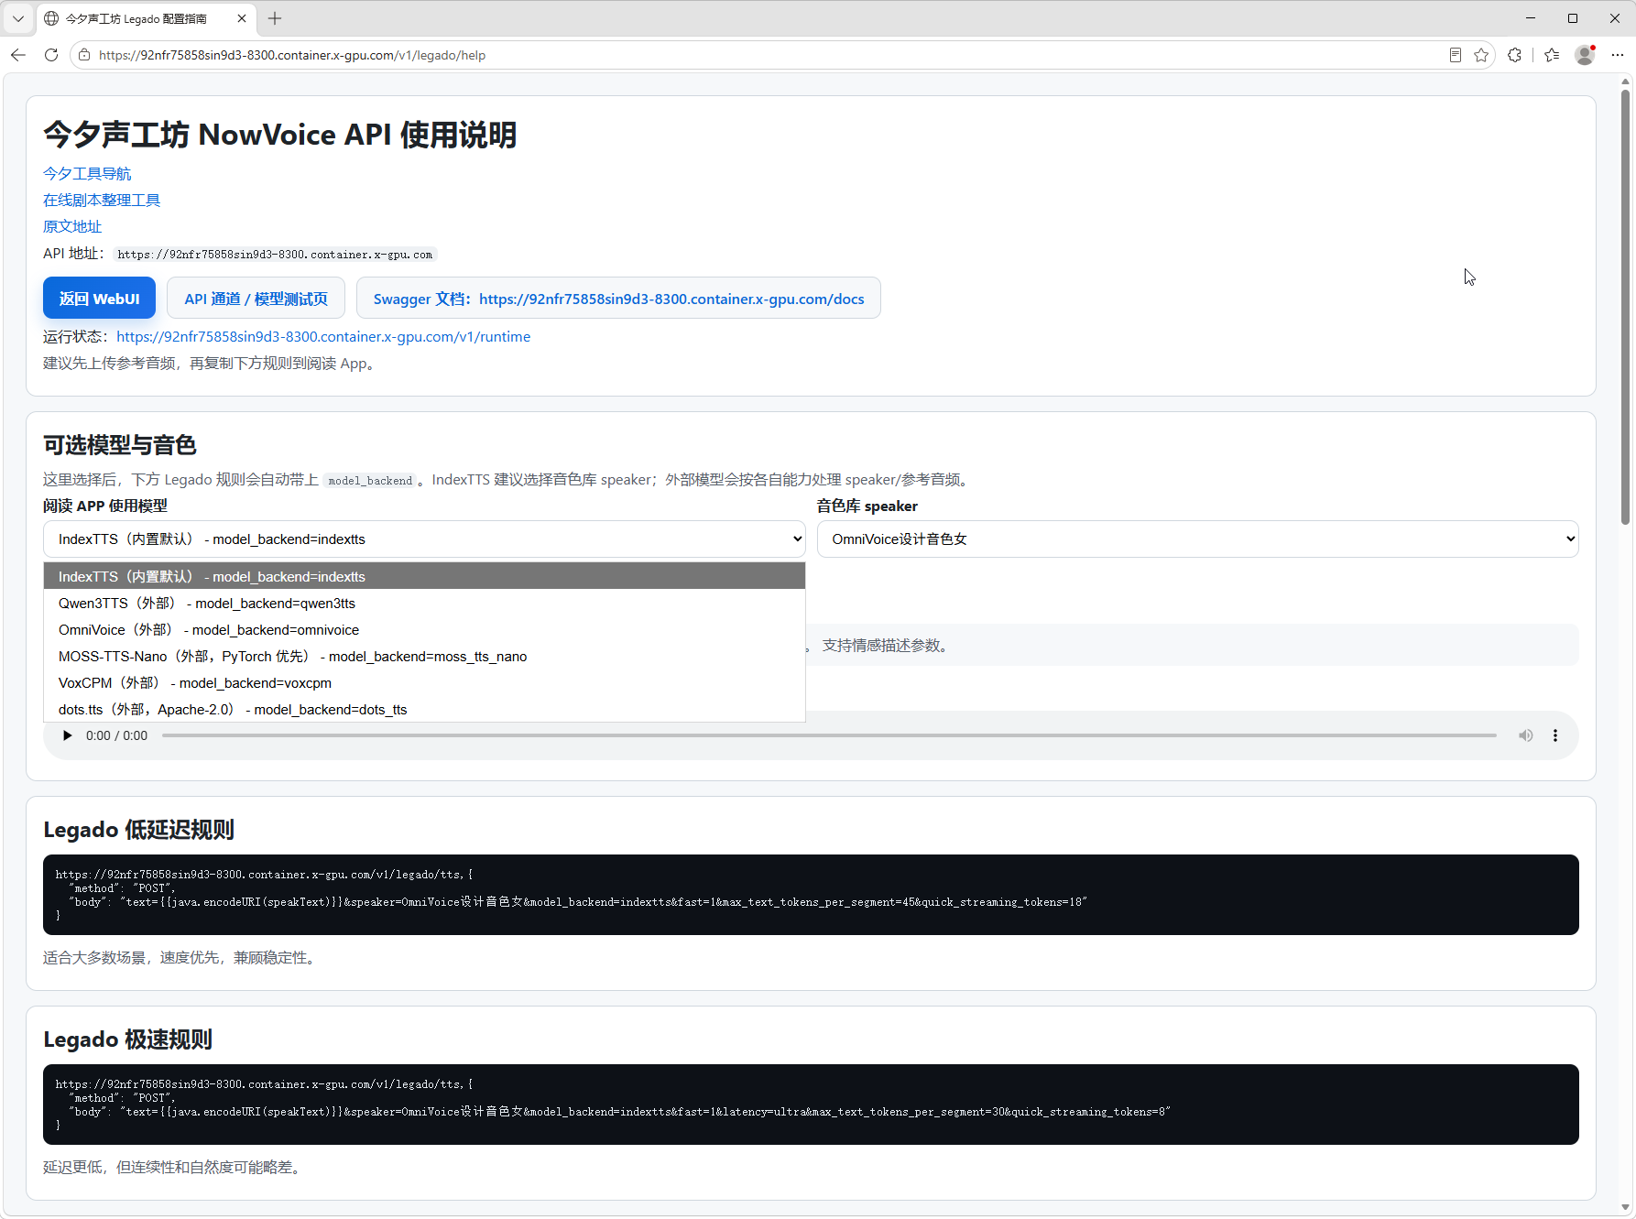Viewport: 1636px width, 1219px height.
Task: View site information lock icon
Action: click(84, 55)
